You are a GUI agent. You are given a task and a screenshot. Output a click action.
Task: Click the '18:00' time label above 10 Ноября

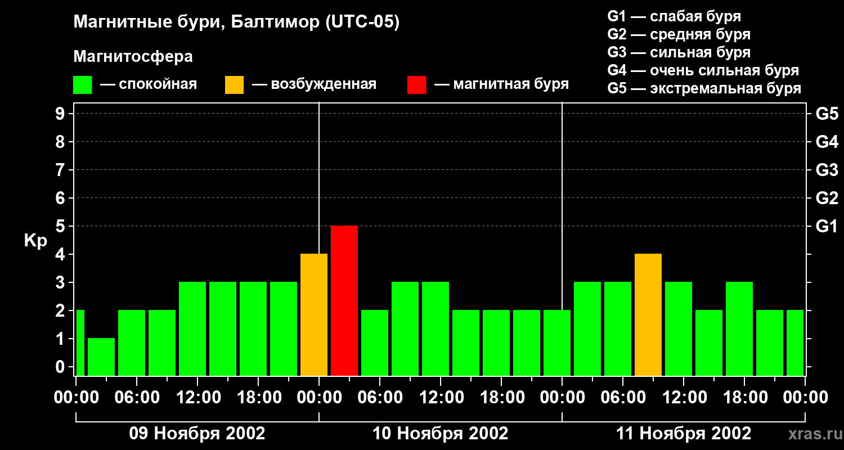(501, 397)
